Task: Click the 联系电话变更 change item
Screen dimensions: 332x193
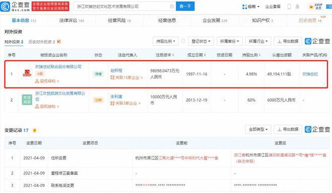Action: coord(62,185)
